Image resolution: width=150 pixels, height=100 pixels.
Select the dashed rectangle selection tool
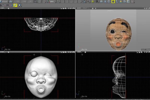pyautogui.click(x=35, y=1)
